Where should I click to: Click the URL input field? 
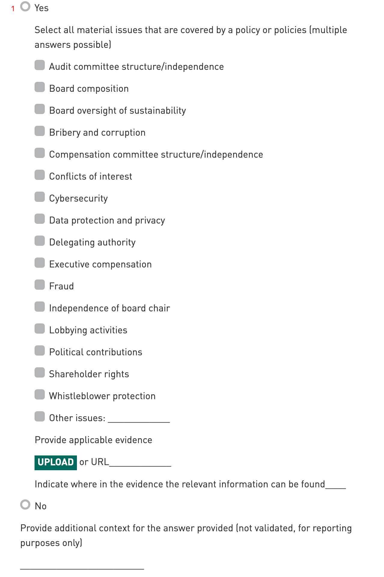tap(140, 462)
